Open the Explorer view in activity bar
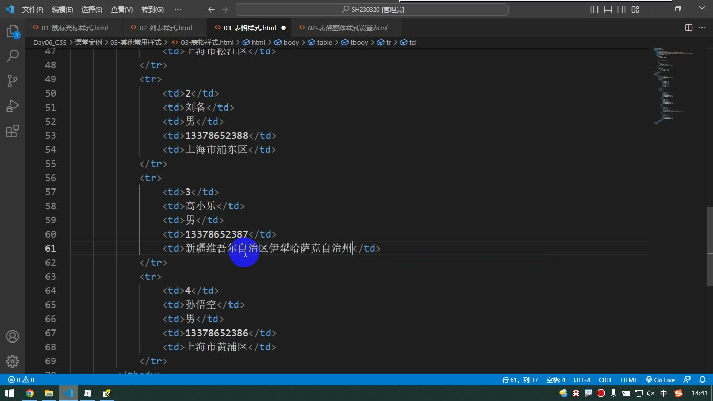713x401 pixels. pos(13,31)
